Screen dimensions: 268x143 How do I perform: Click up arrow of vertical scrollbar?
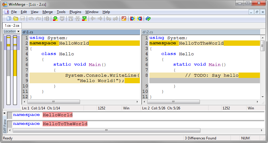(263, 37)
